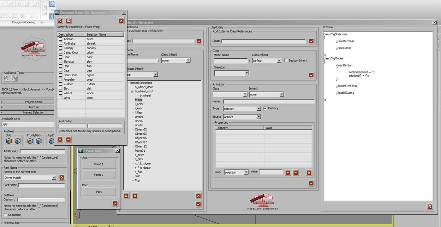The height and width of the screenshot is (227, 441).
Task: Untick the Memory checkbox
Action: (x=265, y=108)
